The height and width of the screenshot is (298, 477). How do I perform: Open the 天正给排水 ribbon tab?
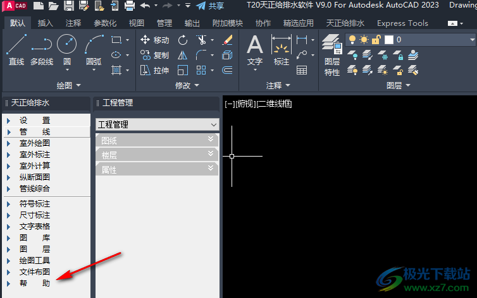pos(345,23)
